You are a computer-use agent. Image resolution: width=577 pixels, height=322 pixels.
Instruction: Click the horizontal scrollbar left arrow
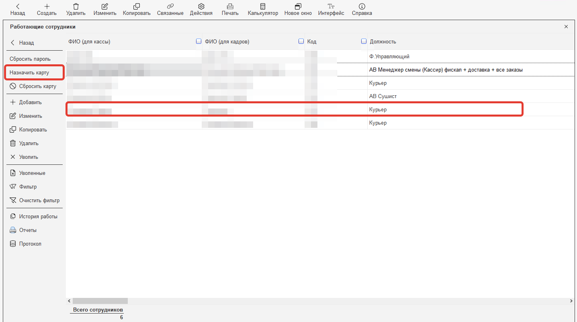click(69, 301)
